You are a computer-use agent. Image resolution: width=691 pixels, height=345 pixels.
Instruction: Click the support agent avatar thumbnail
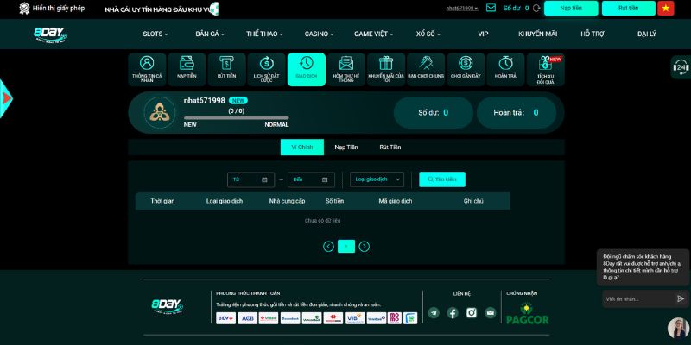click(x=678, y=328)
